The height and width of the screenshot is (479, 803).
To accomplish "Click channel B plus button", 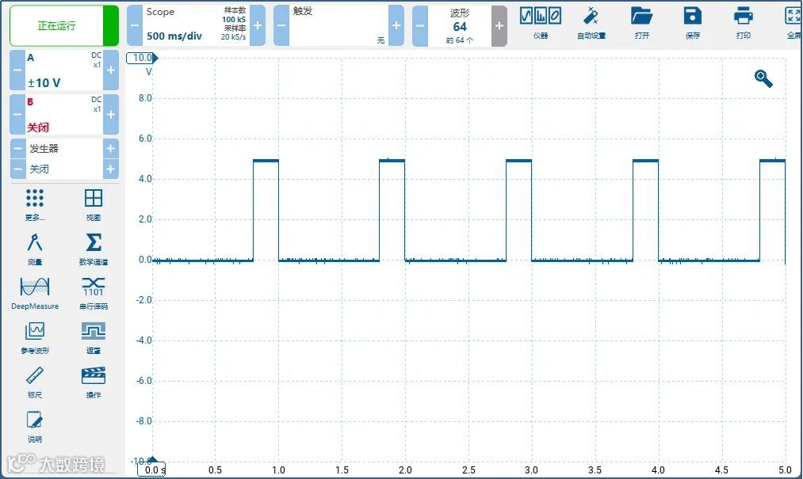I will pos(111,115).
